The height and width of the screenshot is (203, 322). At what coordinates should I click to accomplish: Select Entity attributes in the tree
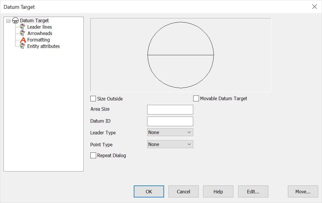[43, 46]
